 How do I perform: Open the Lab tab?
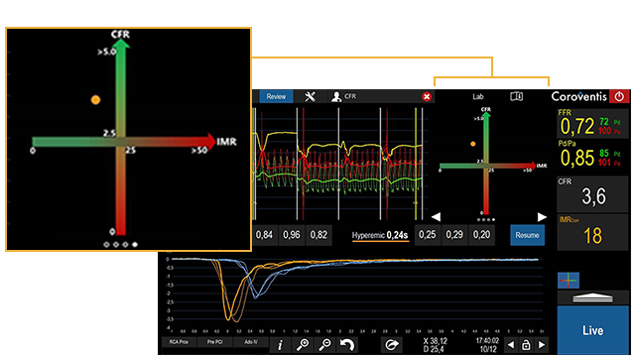(x=478, y=97)
